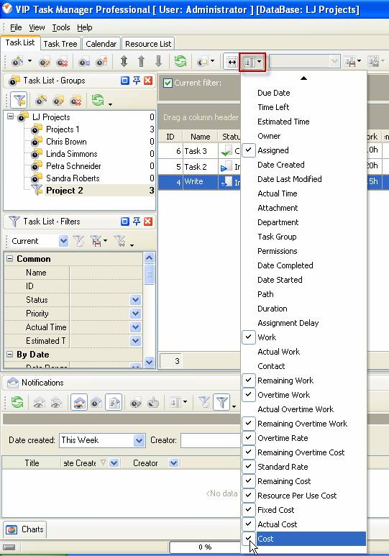
Task: Click the refresh icon in Notifications toolbar
Action: click(x=17, y=402)
